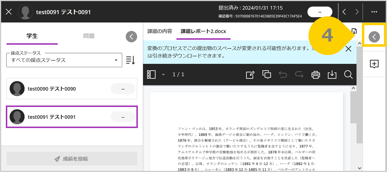Screen dimensions: 387x172
Task: Print the document
Action: pos(316,75)
